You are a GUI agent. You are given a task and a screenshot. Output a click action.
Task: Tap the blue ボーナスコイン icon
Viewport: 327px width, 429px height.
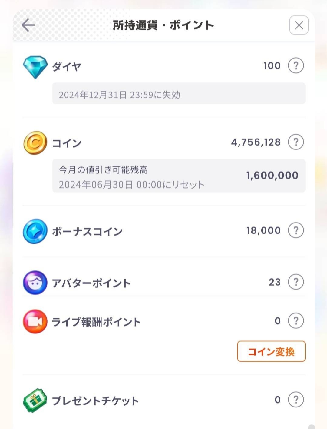(x=35, y=231)
